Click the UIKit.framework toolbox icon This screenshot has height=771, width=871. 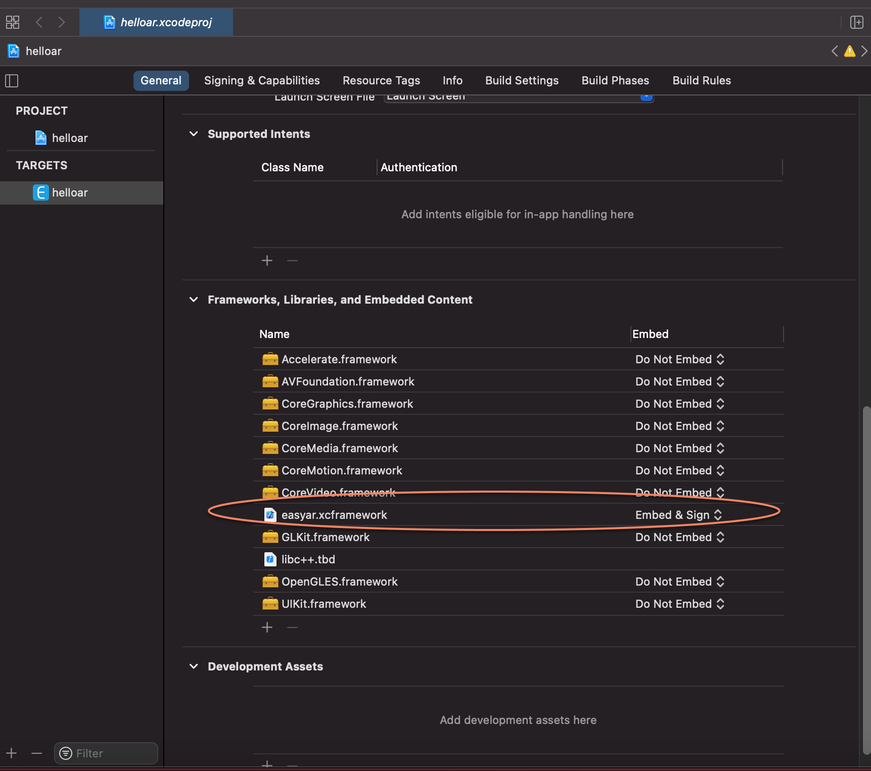[x=270, y=603]
